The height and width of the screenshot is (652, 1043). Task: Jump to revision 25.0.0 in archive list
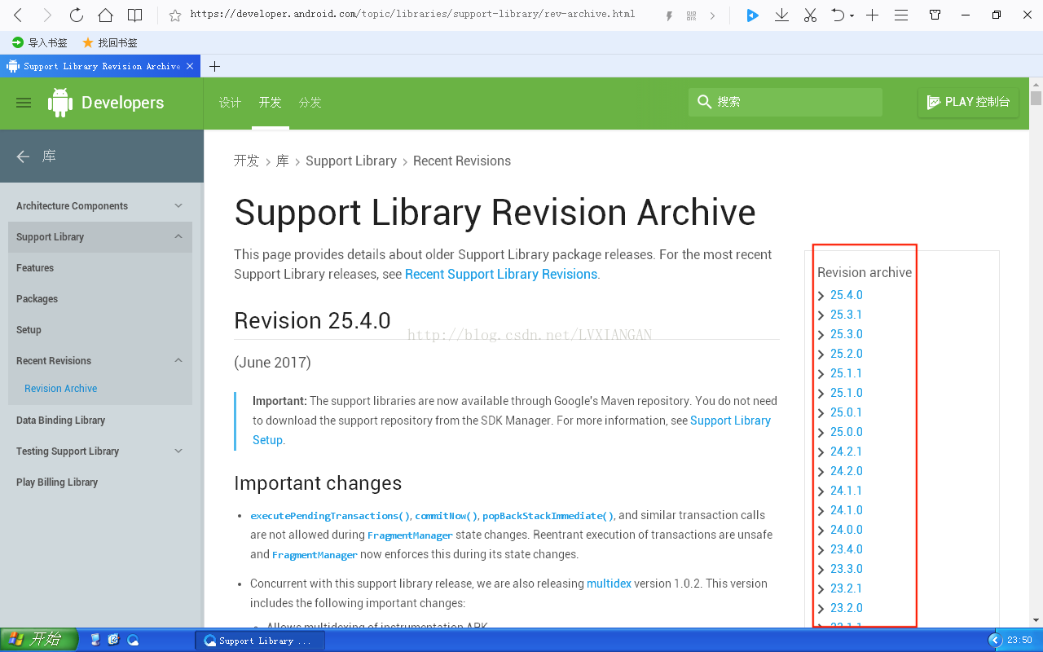(x=846, y=432)
